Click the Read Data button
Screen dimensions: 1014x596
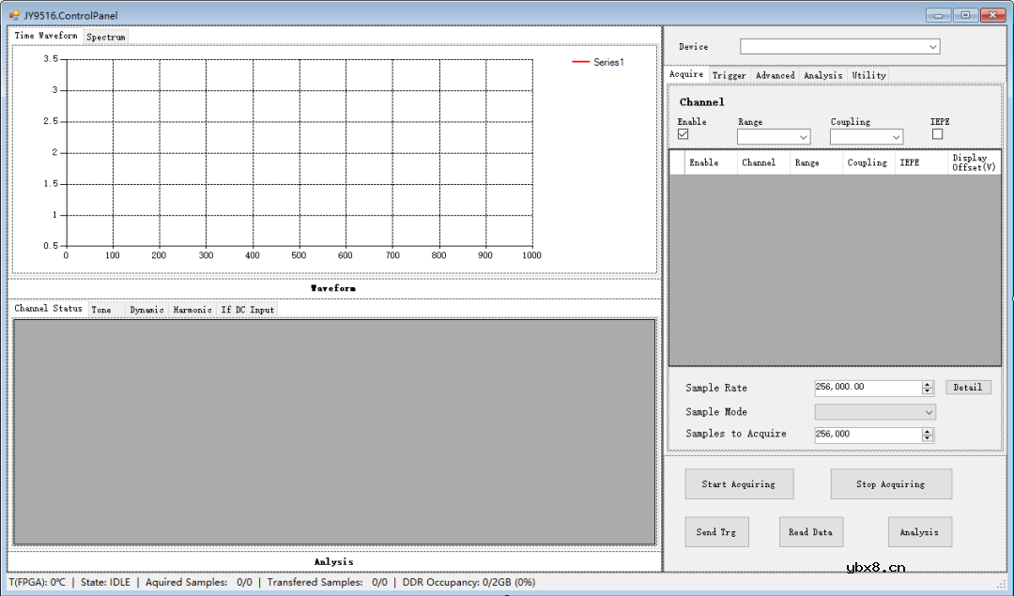[810, 532]
